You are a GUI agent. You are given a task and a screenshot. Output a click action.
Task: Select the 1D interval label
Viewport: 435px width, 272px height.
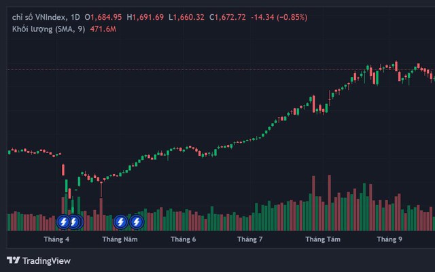click(75, 16)
